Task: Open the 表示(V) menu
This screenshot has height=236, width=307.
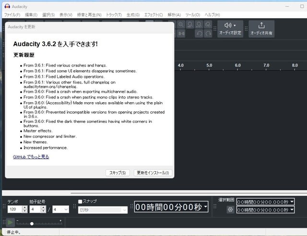Action: (x=66, y=15)
